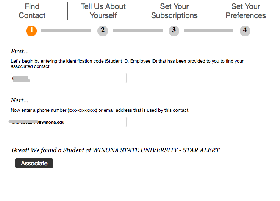Click the step 4 number circle

click(245, 31)
